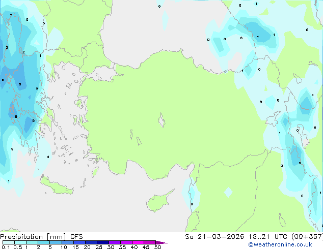Image resolution: width=323 pixels, height=249 pixels.
Task: Select the 'Precipitation [mm]' title text
Action: click(x=33, y=237)
